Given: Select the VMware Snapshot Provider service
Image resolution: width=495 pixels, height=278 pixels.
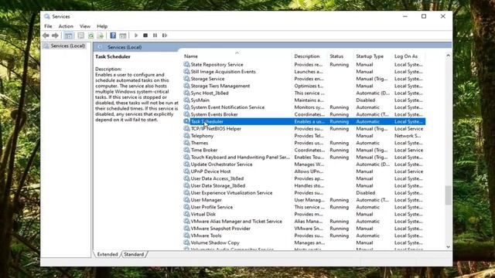Looking at the screenshot, I should coord(304,229).
